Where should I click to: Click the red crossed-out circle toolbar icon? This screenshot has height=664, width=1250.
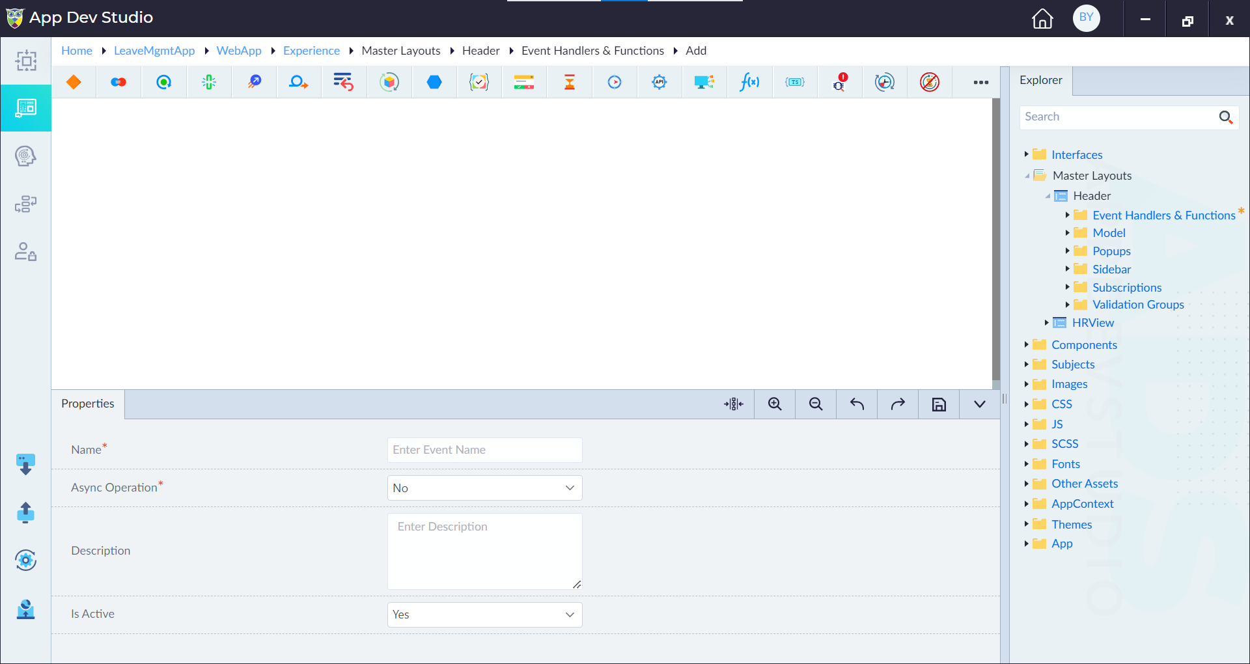[930, 82]
